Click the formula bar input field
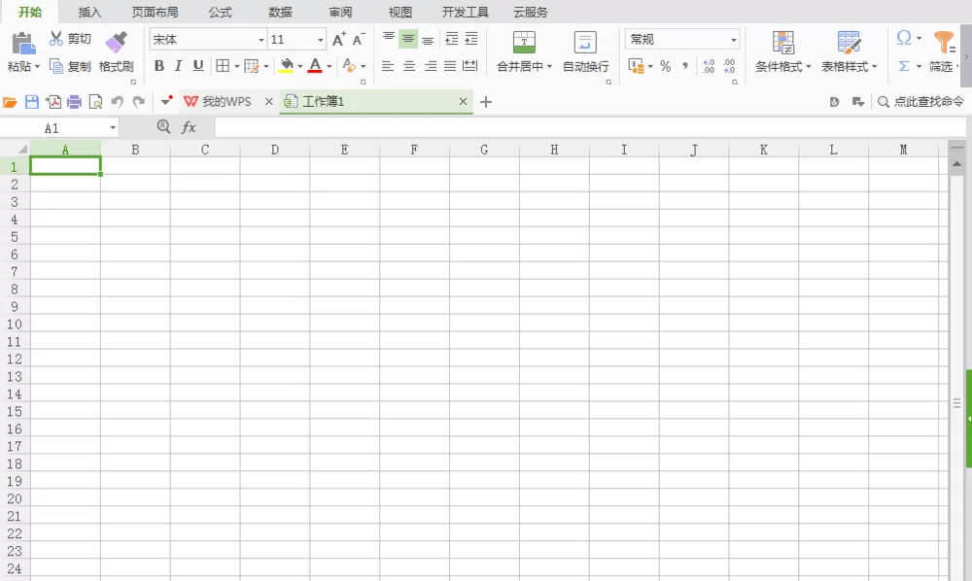The width and height of the screenshot is (972, 581). click(590, 127)
